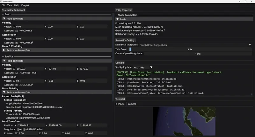Screen dimensions: 255x137
Task: Click Satellite absolute velocity 6980.8691 m/s text
Action: 20,73
